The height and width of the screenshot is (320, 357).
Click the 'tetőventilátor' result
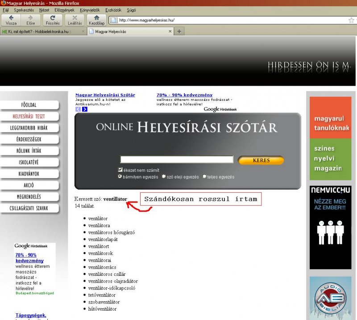[102, 295]
